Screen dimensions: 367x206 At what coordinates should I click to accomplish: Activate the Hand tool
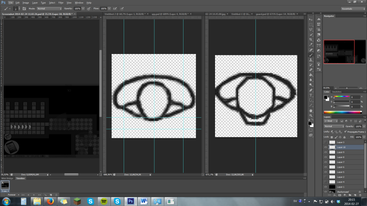[x=311, y=110]
